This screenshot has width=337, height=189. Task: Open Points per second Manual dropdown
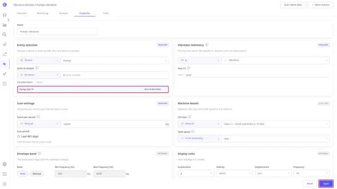(x=39, y=124)
